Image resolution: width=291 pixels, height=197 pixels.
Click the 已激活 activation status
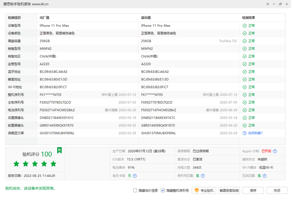tap(198, 159)
